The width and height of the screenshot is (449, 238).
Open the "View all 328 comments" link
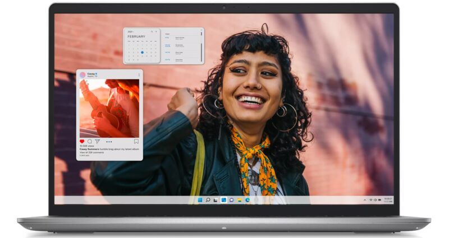pyautogui.click(x=91, y=152)
